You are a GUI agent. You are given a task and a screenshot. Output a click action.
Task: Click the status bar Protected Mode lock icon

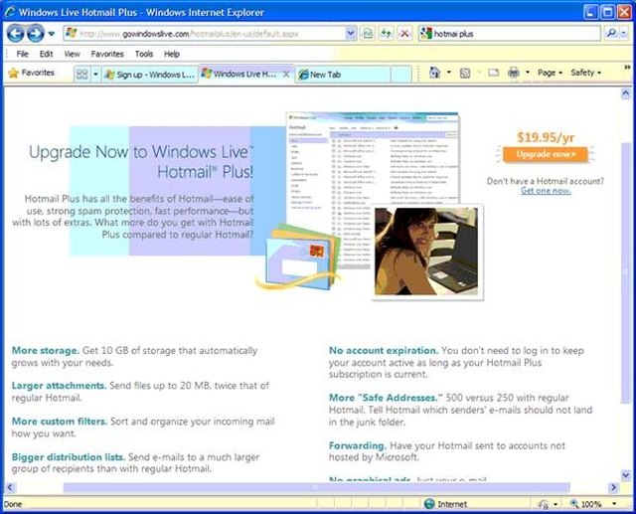pyautogui.click(x=544, y=504)
